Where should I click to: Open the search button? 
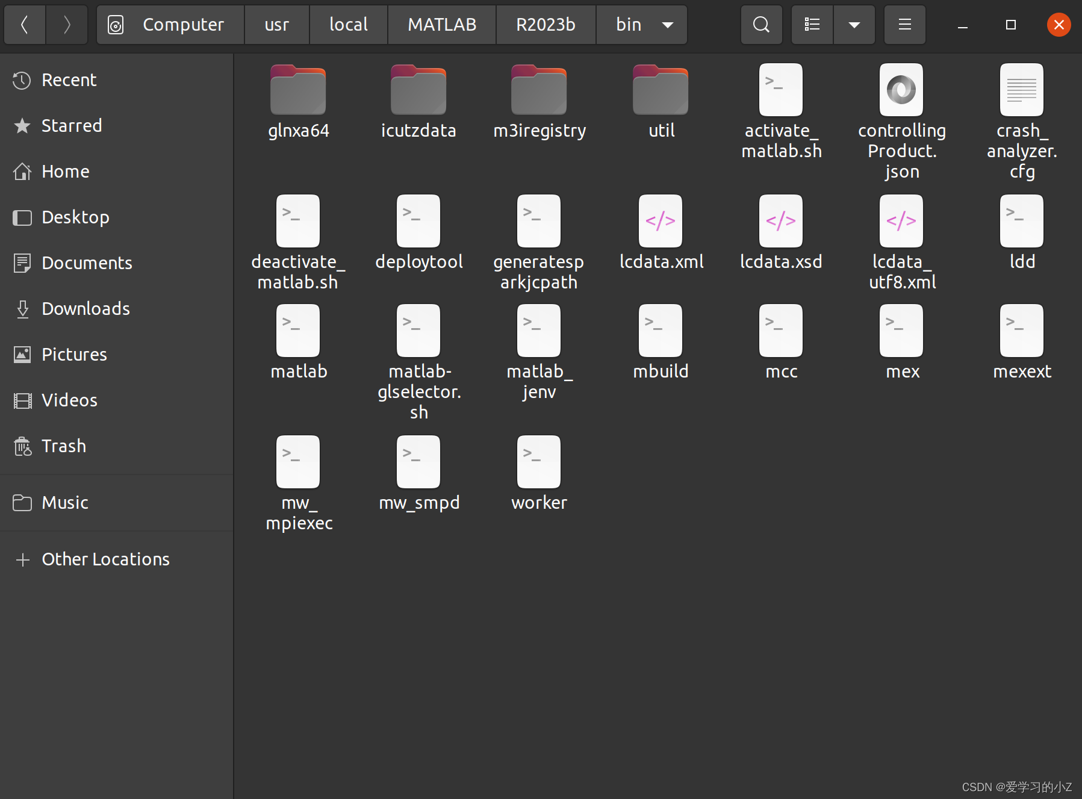[x=761, y=25]
